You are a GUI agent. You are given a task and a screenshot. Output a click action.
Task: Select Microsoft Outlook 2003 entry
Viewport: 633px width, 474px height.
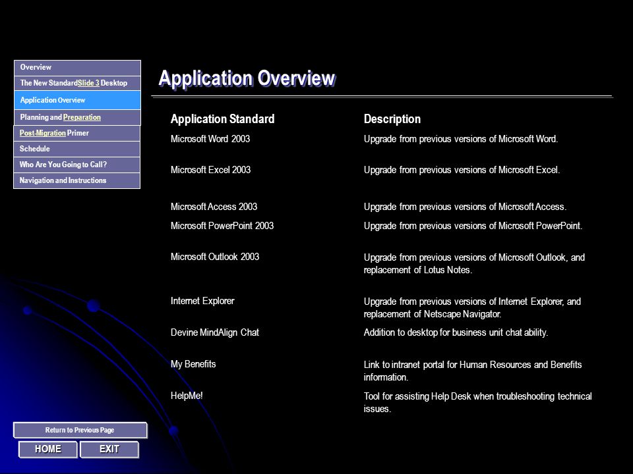coord(215,257)
